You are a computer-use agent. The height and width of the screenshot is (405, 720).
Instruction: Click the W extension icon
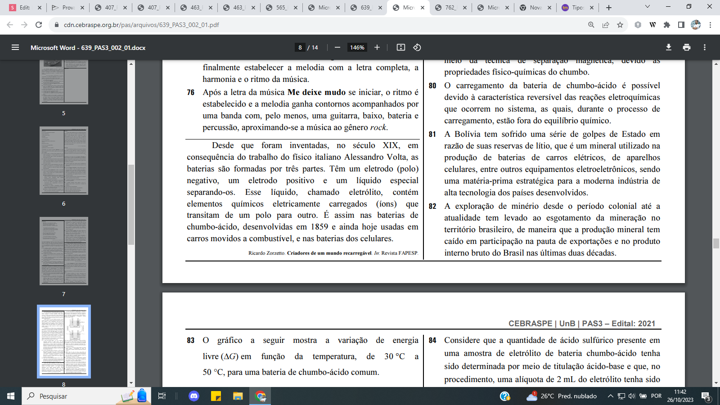[x=652, y=25]
